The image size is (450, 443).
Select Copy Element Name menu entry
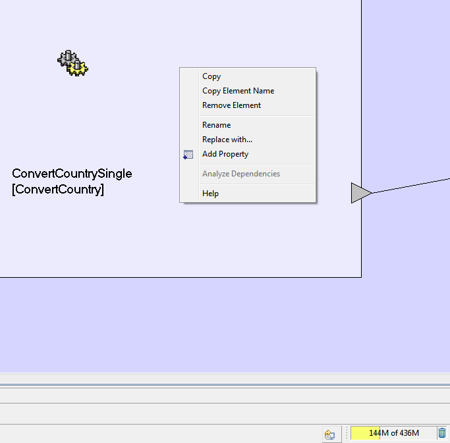(238, 91)
